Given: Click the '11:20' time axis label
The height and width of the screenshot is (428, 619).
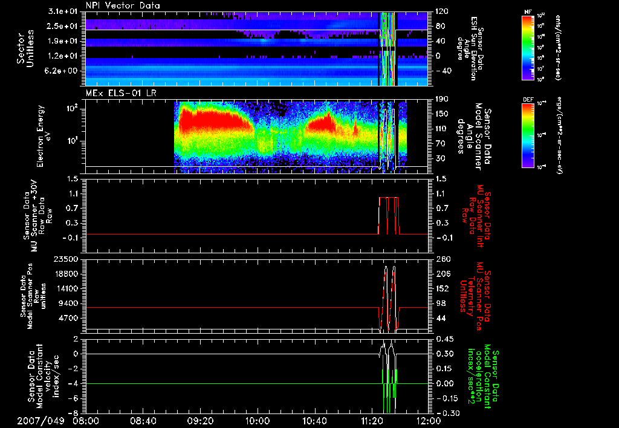Looking at the screenshot, I should (372, 421).
